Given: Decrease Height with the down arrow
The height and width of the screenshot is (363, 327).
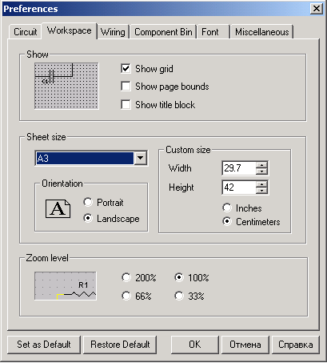Looking at the screenshot, I should pos(261,191).
